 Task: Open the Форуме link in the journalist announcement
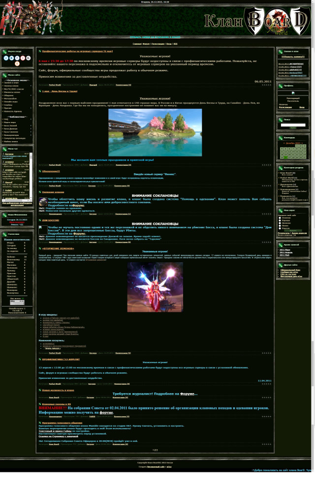click(187, 394)
